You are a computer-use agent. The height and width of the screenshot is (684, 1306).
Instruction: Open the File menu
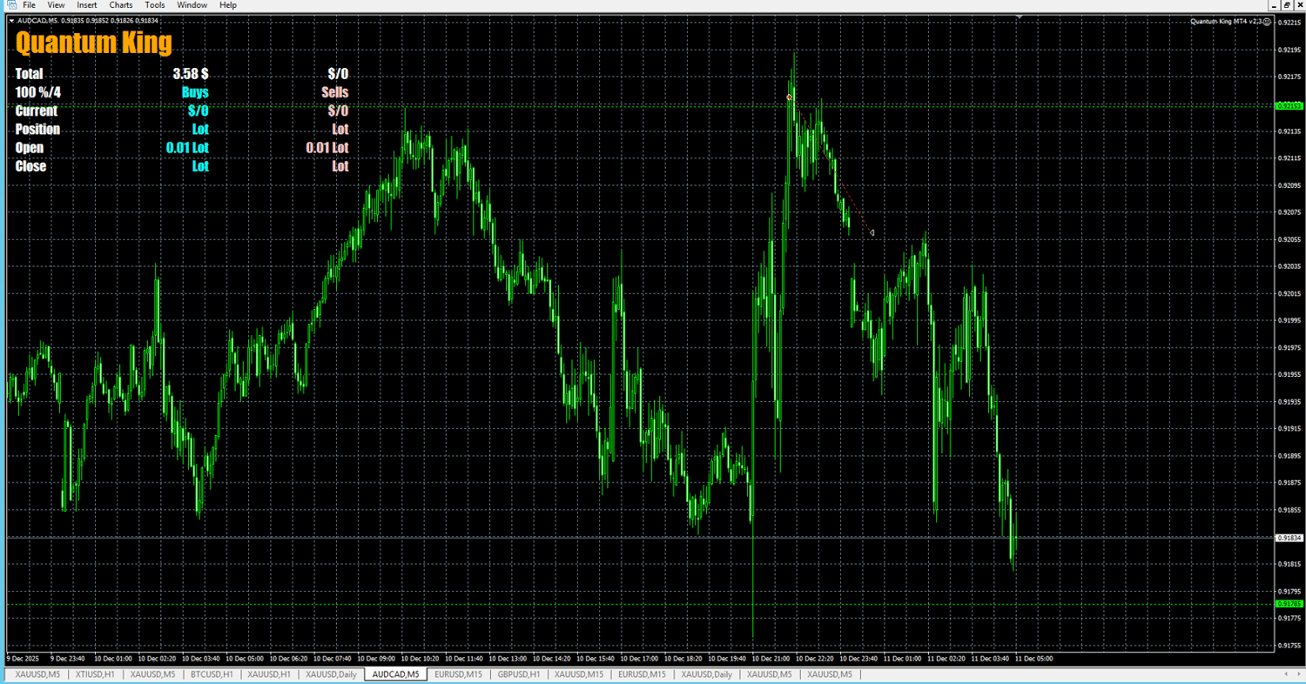coord(29,5)
